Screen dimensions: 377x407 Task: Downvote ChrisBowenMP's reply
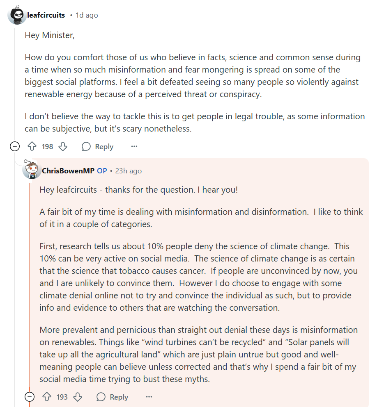click(x=78, y=397)
